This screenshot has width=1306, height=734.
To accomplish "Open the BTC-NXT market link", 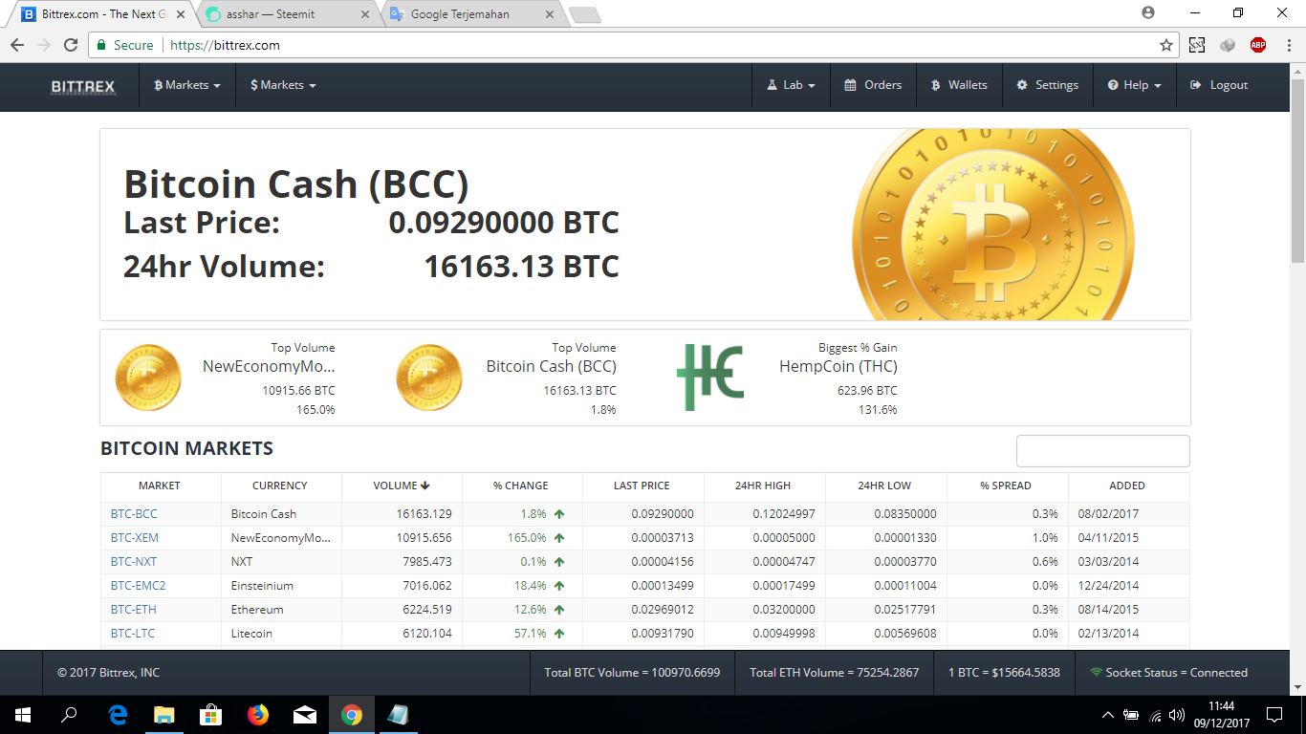I will pyautogui.click(x=134, y=562).
